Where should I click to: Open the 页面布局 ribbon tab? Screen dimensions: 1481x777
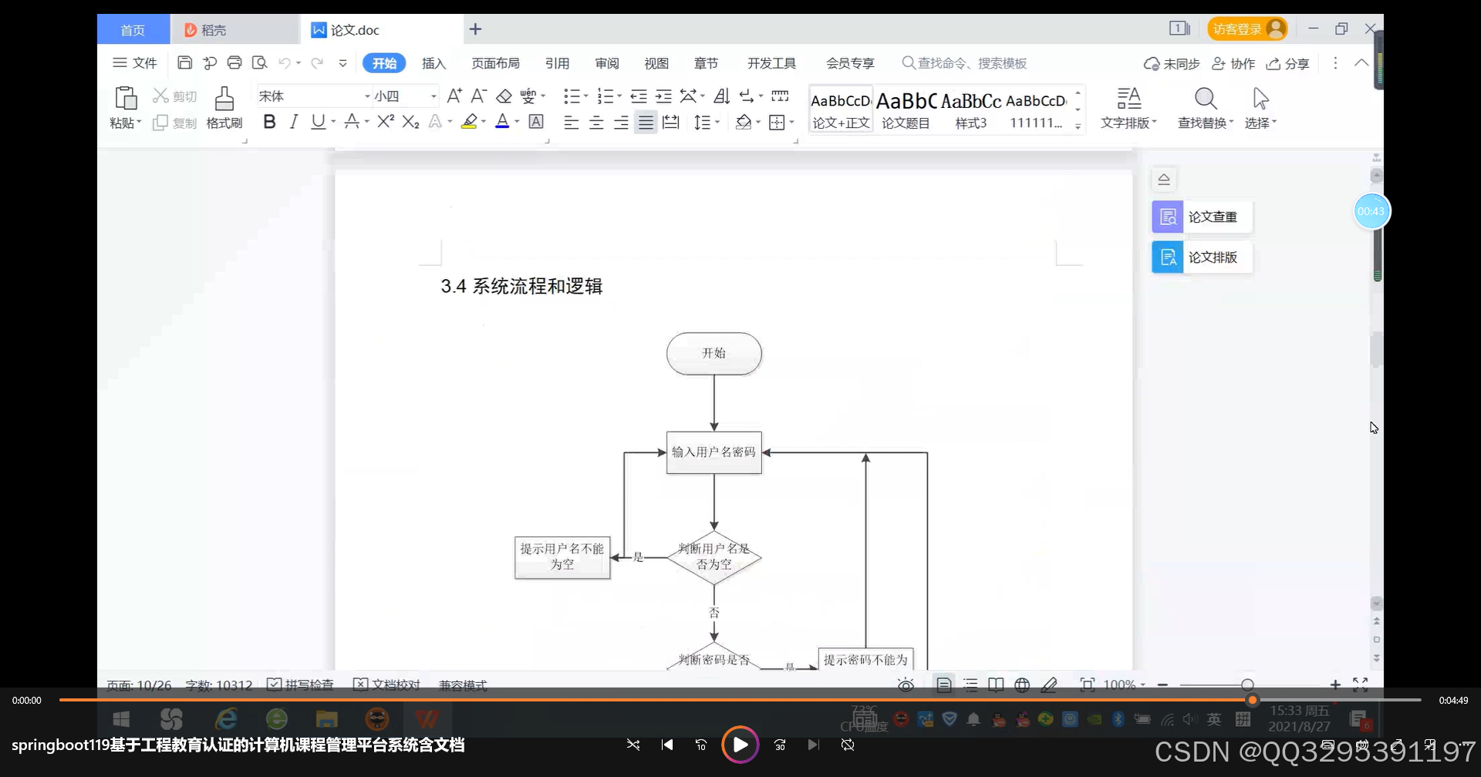pyautogui.click(x=496, y=63)
